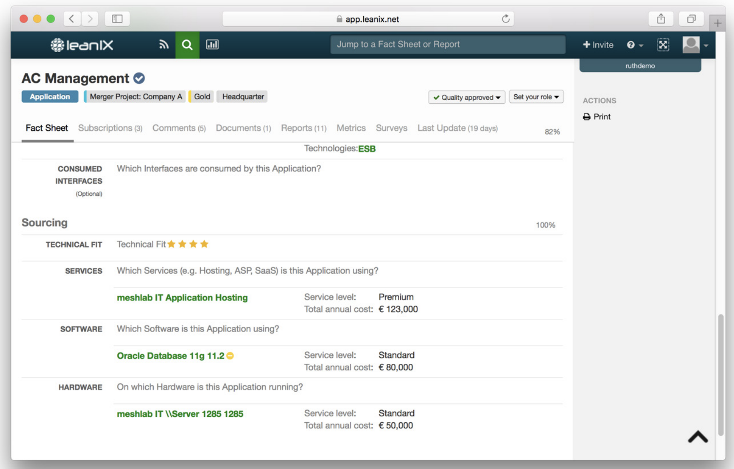Open the Last Update tab

tap(458, 128)
